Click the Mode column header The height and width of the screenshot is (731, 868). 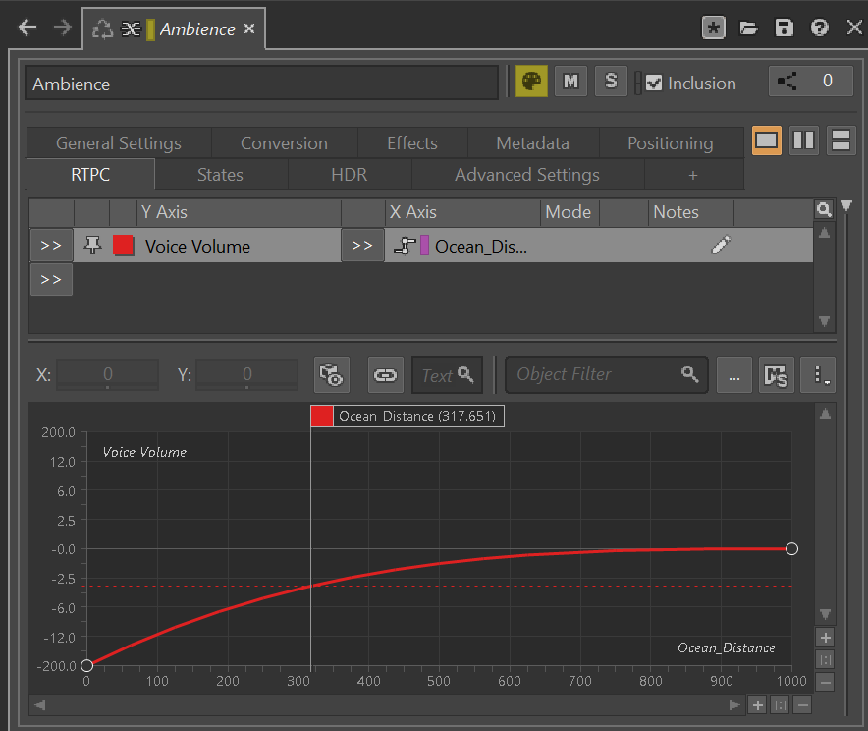(x=570, y=212)
